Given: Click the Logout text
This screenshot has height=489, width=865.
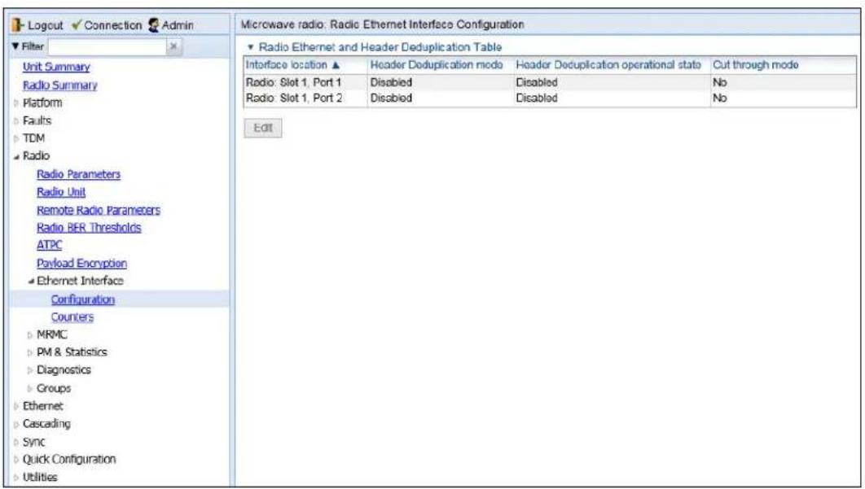Looking at the screenshot, I should coord(46,25).
